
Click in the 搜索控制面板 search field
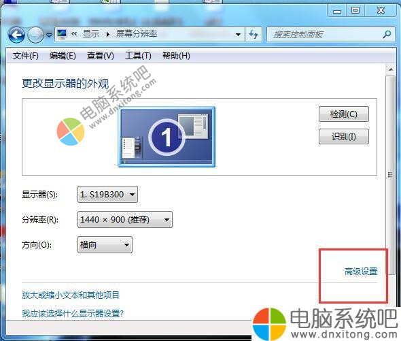click(x=325, y=34)
